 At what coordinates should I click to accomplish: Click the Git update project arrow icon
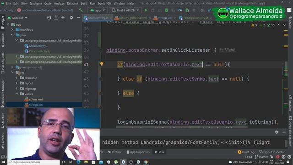(x=210, y=10)
